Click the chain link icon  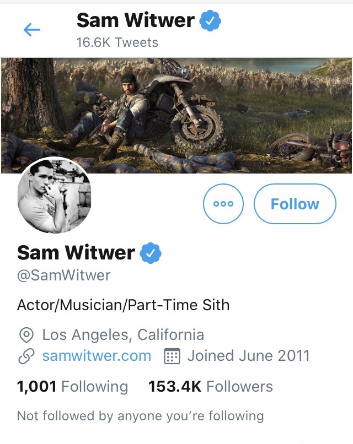click(26, 356)
